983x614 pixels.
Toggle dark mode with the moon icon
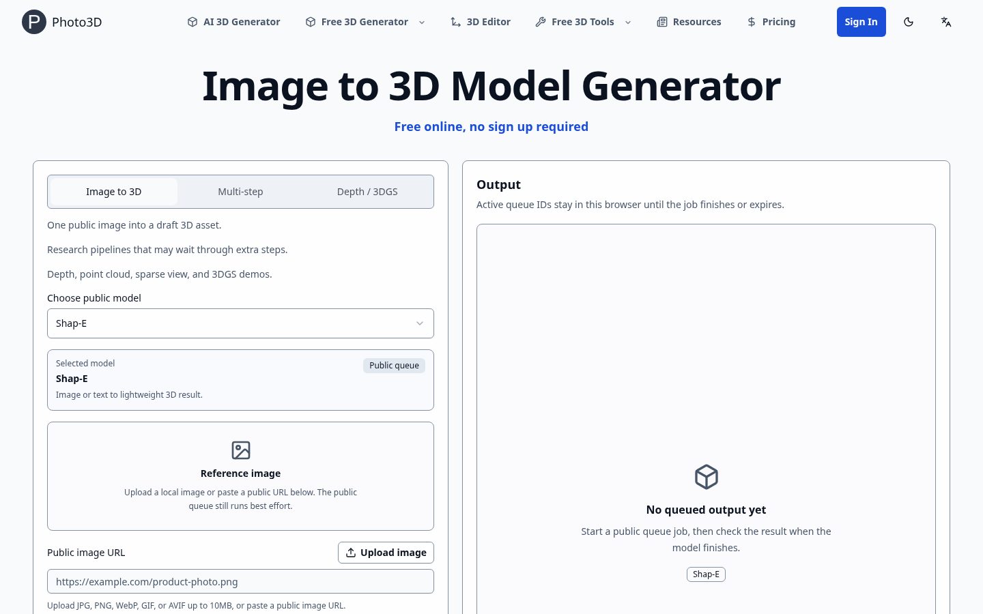click(x=909, y=22)
